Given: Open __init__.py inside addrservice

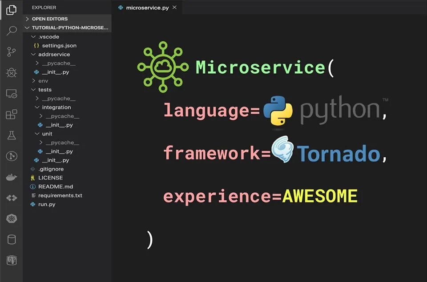Looking at the screenshot, I should pyautogui.click(x=67, y=72).
